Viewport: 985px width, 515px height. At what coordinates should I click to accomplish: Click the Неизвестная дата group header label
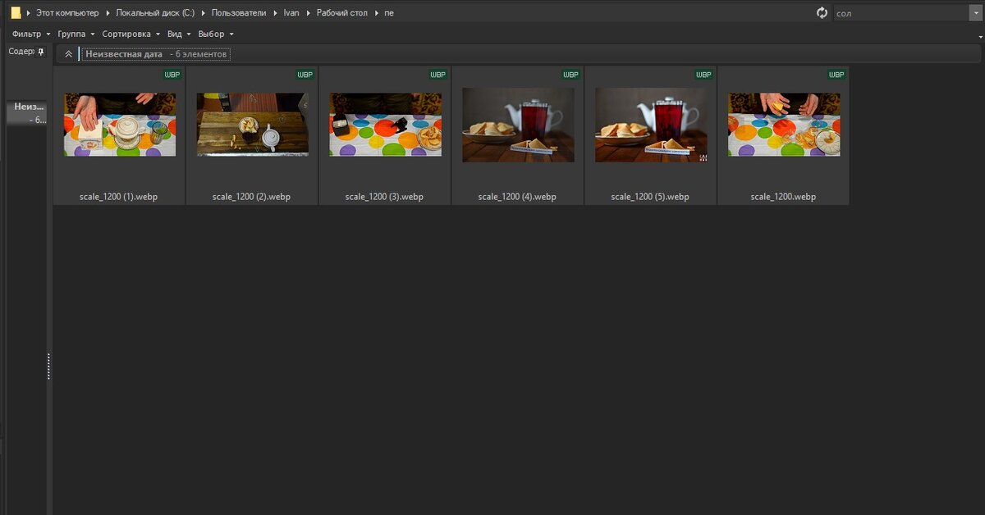(124, 54)
